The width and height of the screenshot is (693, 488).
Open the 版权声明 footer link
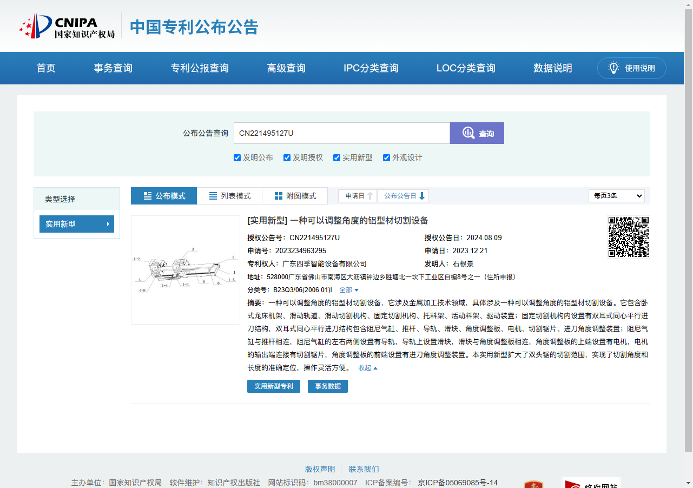[x=320, y=469]
